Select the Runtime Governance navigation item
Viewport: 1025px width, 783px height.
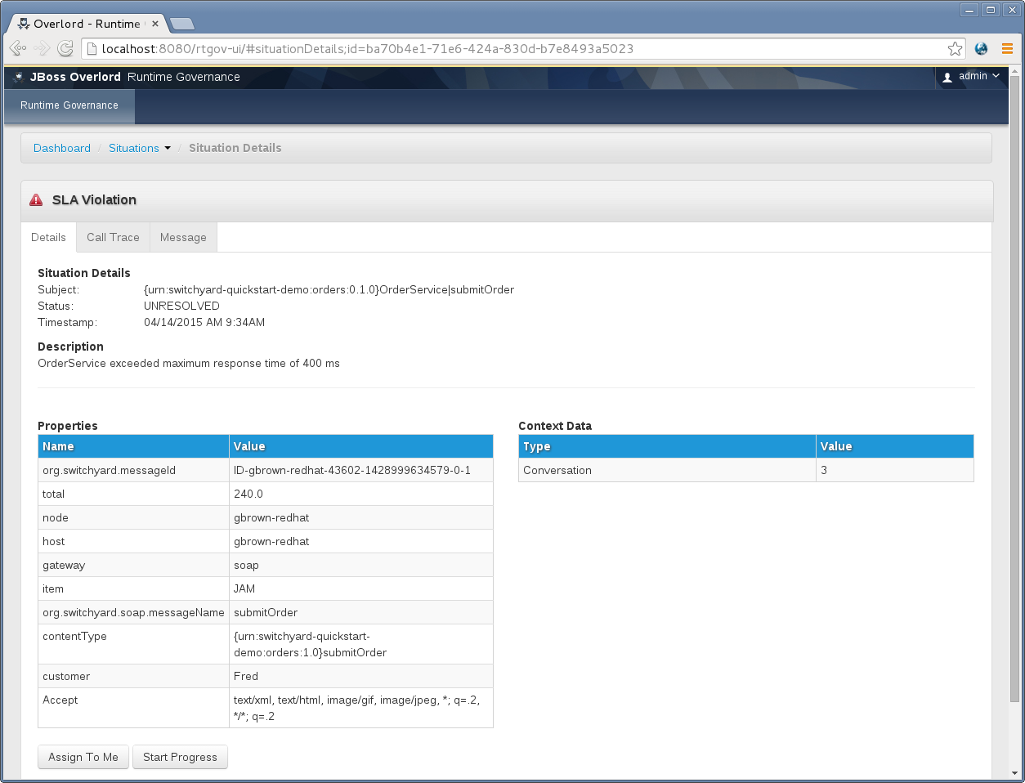pyautogui.click(x=69, y=105)
